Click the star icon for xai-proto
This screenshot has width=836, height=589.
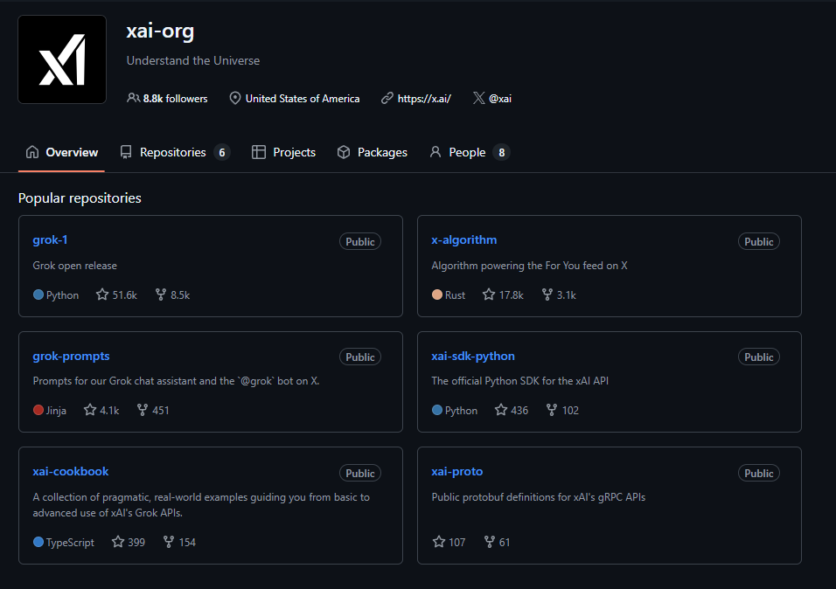pyautogui.click(x=439, y=542)
